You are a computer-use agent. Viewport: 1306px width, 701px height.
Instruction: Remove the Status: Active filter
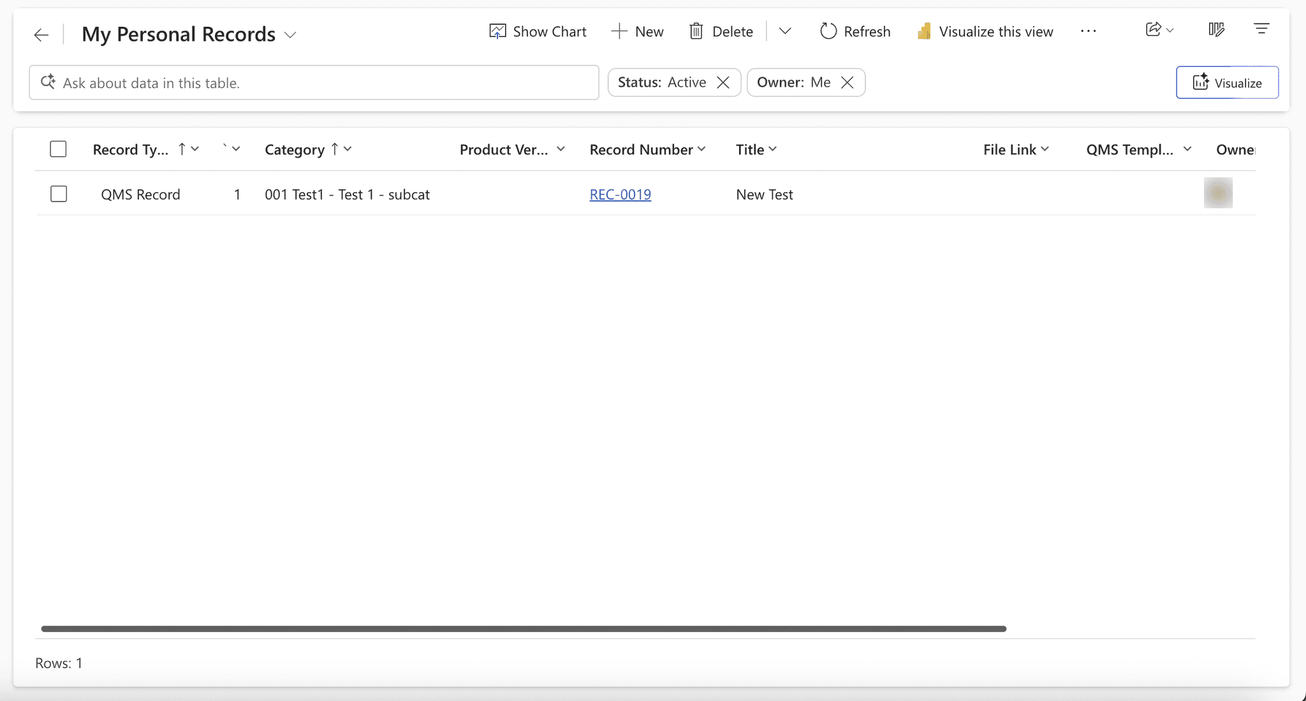point(723,82)
